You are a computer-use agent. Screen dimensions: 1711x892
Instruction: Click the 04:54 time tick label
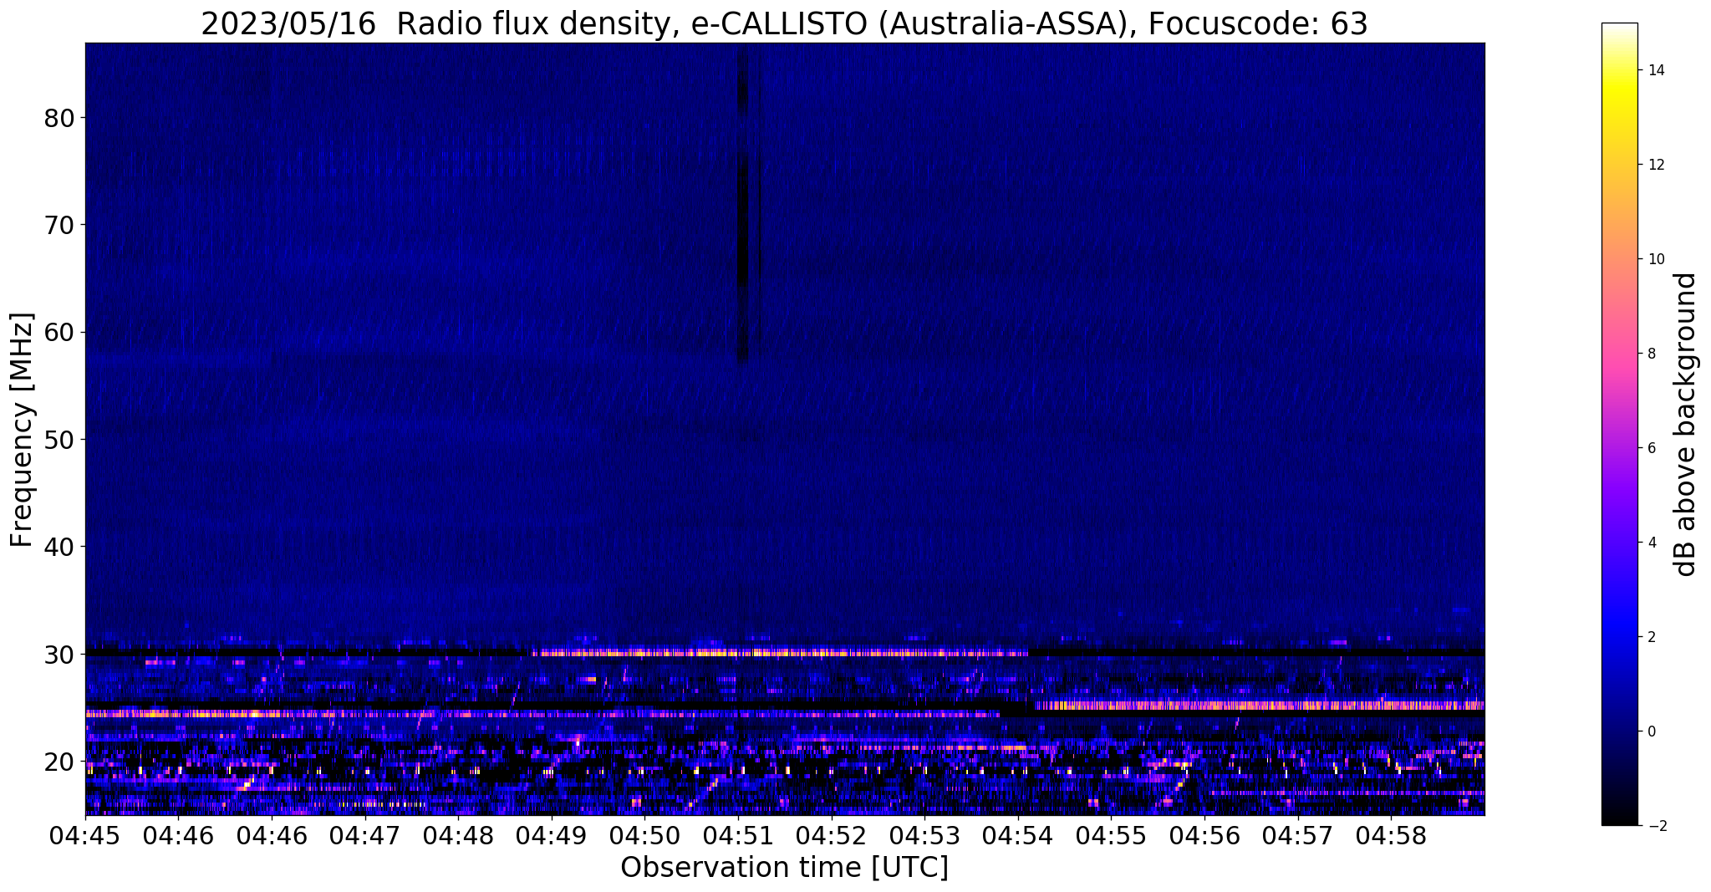(1018, 835)
